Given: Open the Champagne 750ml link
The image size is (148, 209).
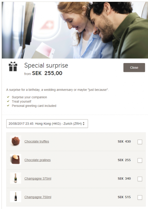Looking at the screenshot, I should pyautogui.click(x=38, y=197).
